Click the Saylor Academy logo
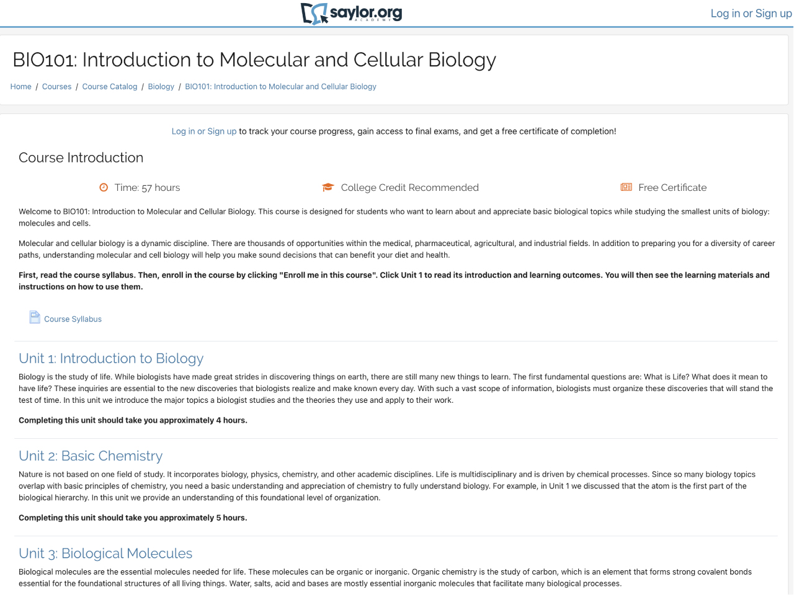The image size is (794, 595). point(351,13)
